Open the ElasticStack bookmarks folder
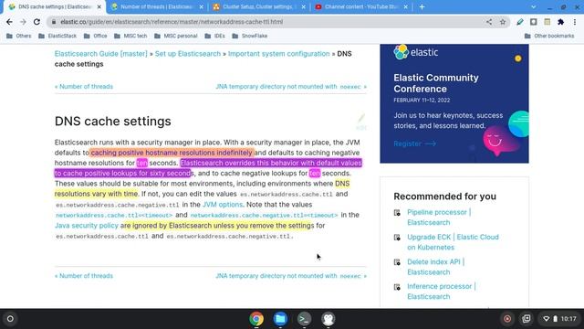This screenshot has height=329, width=584. (57, 36)
